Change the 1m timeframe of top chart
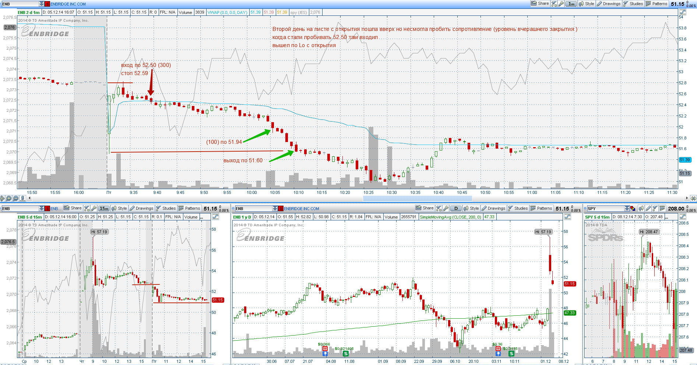Image resolution: width=697 pixels, height=365 pixels. click(571, 4)
